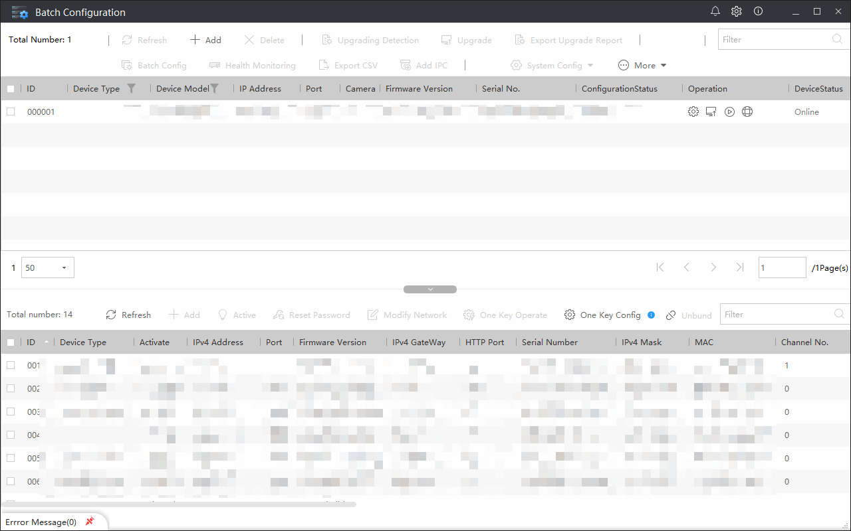Click the Add button in top toolbar
This screenshot has height=531, width=851.
tap(206, 40)
